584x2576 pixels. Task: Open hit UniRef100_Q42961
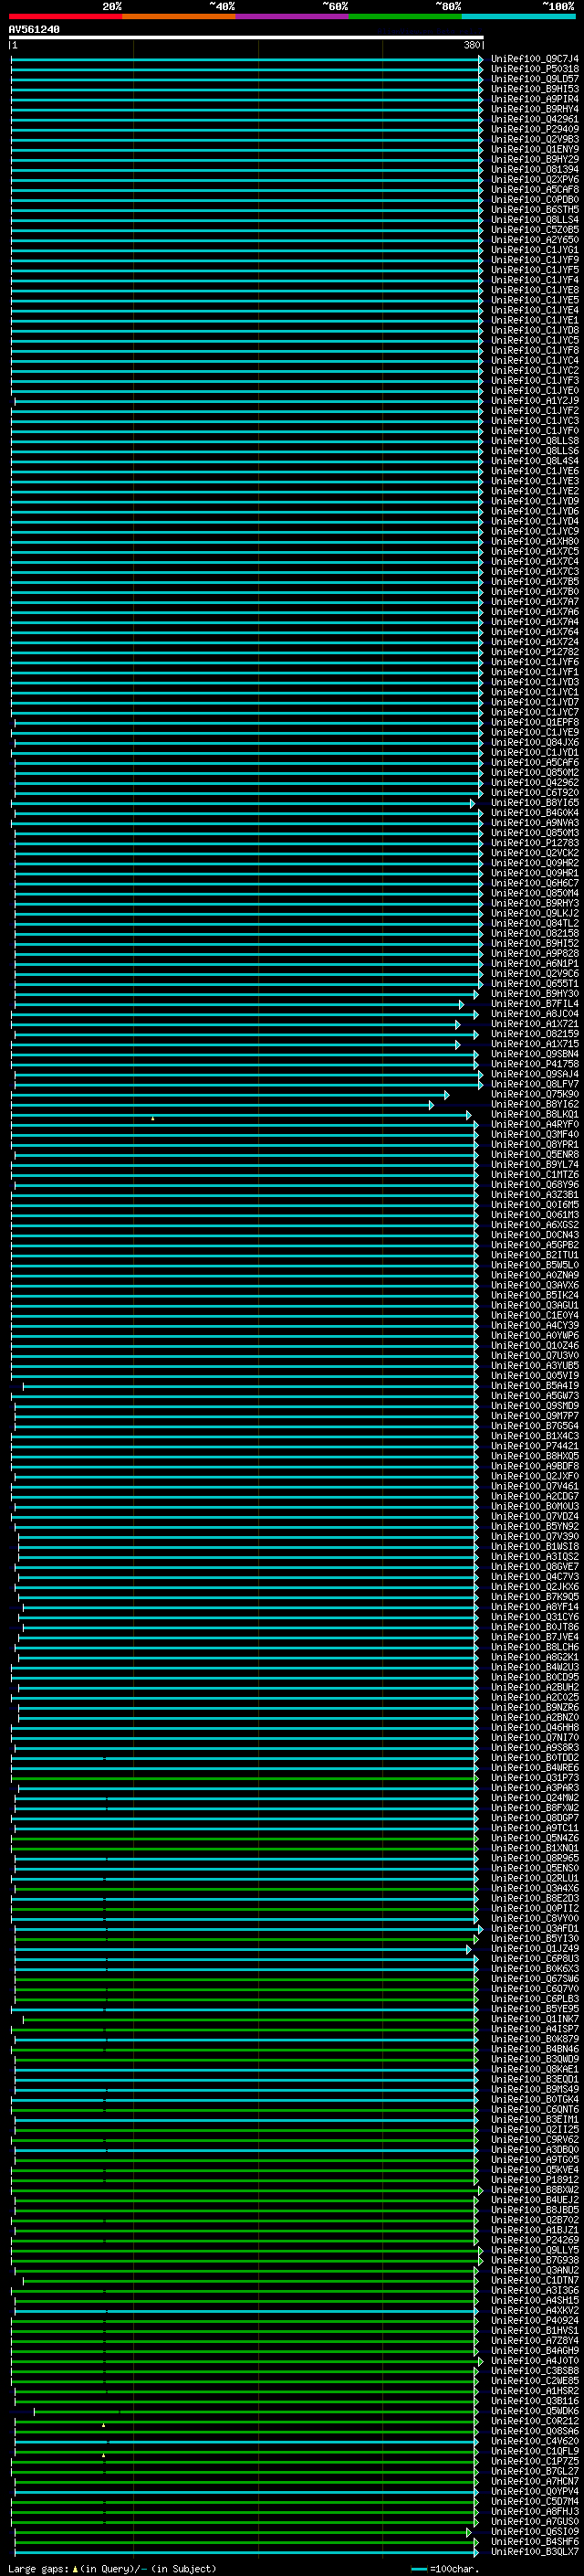coord(534,119)
